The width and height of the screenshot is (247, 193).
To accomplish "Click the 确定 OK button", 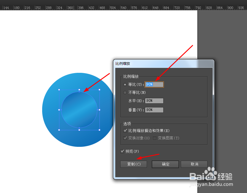I will pyautogui.click(x=165, y=164).
